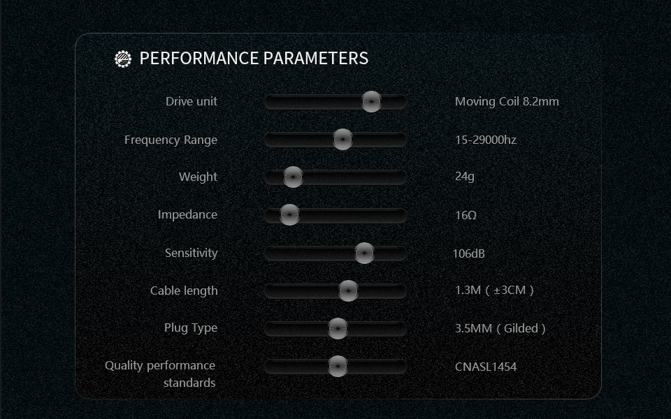Click the 106dB sensitivity value

coord(468,253)
